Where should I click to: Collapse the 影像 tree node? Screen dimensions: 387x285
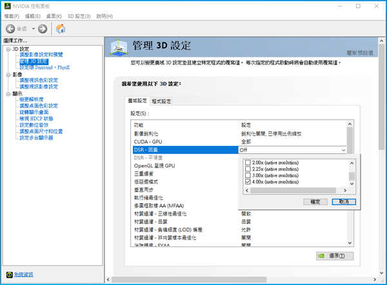pos(8,75)
